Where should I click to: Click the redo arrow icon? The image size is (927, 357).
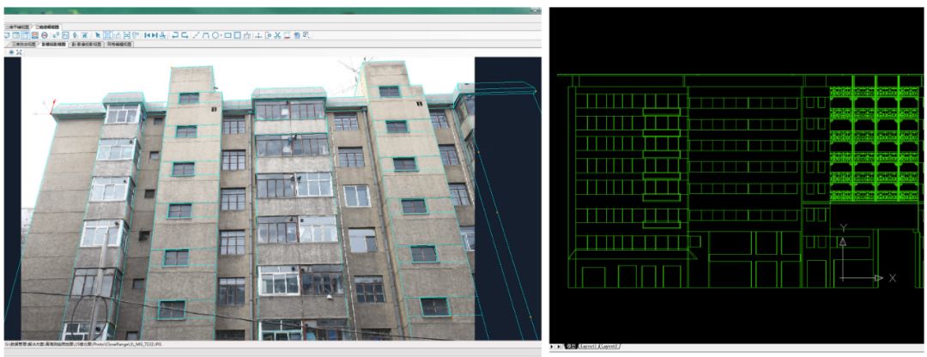[185, 35]
